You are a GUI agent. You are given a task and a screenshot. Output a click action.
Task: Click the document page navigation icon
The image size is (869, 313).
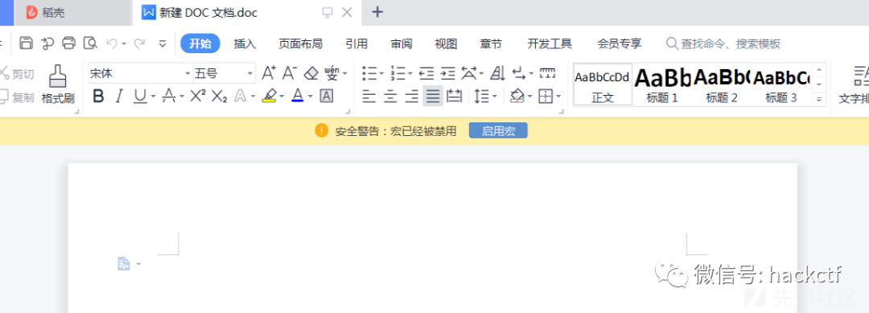click(x=124, y=264)
